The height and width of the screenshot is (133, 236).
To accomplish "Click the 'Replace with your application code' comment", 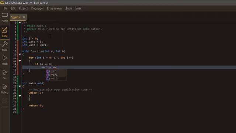I will click(x=60, y=89).
